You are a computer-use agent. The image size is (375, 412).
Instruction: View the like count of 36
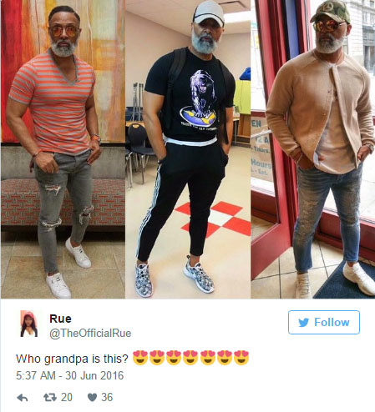107,398
